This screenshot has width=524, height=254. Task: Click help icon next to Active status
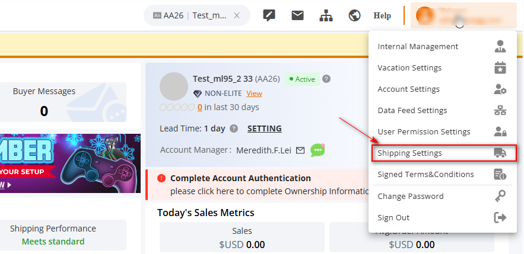[326, 79]
